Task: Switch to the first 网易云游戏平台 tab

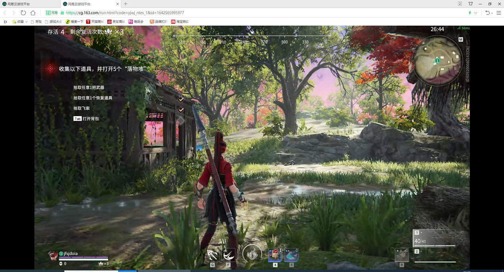Action: 31,4
